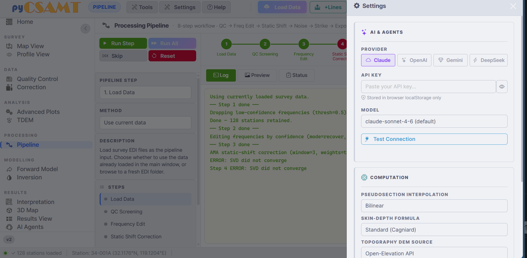Open Advanced Plots page
The width and height of the screenshot is (527, 258).
coord(38,112)
